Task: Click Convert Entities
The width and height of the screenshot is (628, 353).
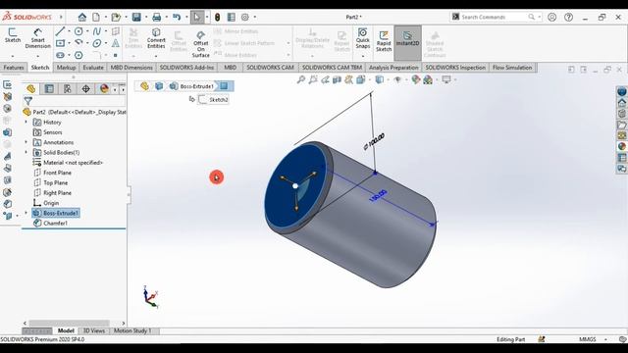Action: [x=156, y=38]
